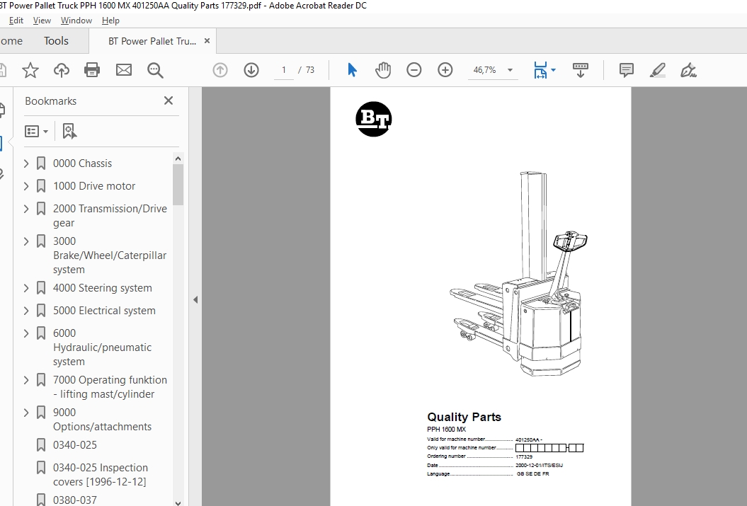
Task: Expand the 2000 Transmission/Drive gear bookmark
Action: pos(26,209)
